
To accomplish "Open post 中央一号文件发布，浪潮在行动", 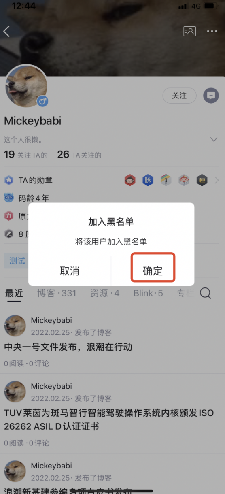I will [x=68, y=347].
